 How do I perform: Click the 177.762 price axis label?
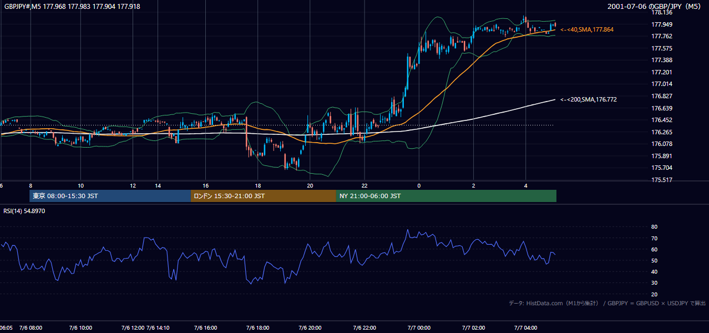(x=662, y=37)
